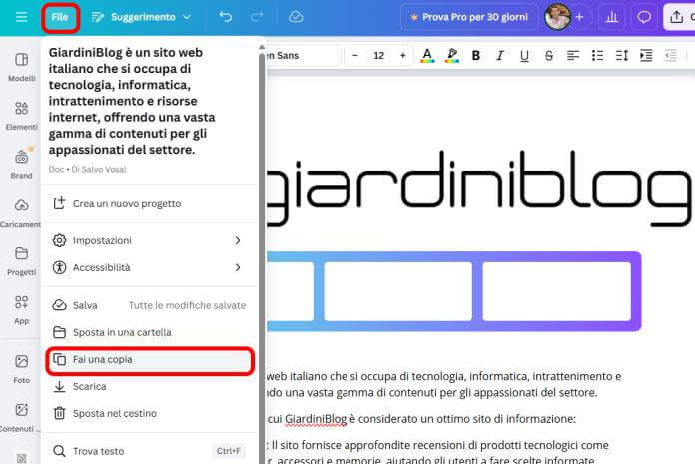Open line spacing options
Image resolution: width=695 pixels, height=464 pixels.
(x=622, y=55)
